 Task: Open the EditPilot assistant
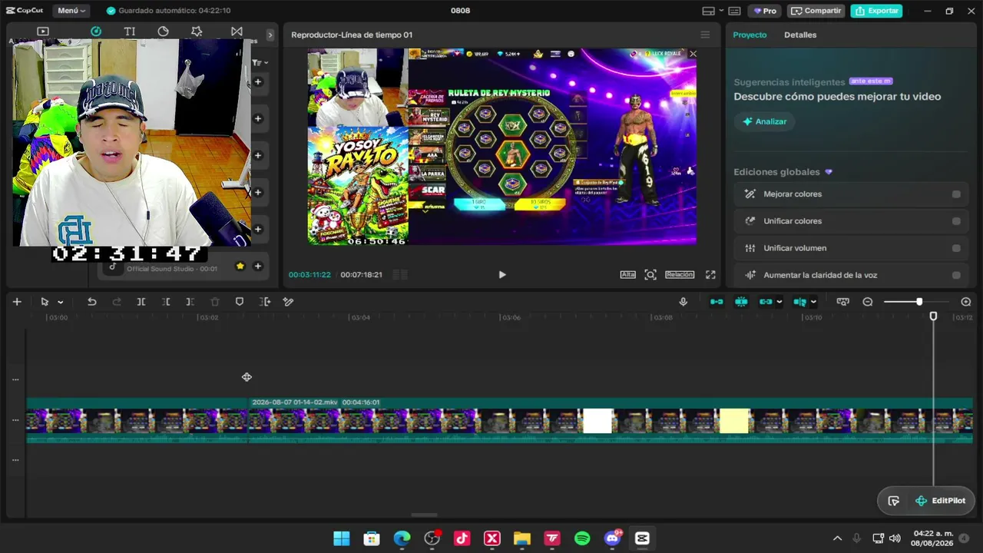pos(941,501)
